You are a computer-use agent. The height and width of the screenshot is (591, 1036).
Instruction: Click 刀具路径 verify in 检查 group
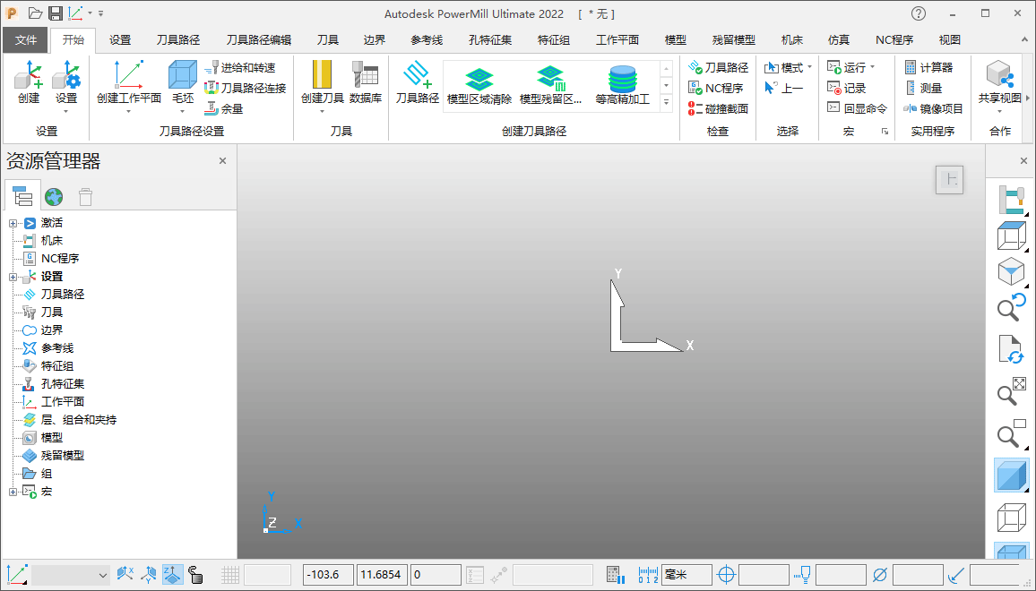tap(718, 67)
